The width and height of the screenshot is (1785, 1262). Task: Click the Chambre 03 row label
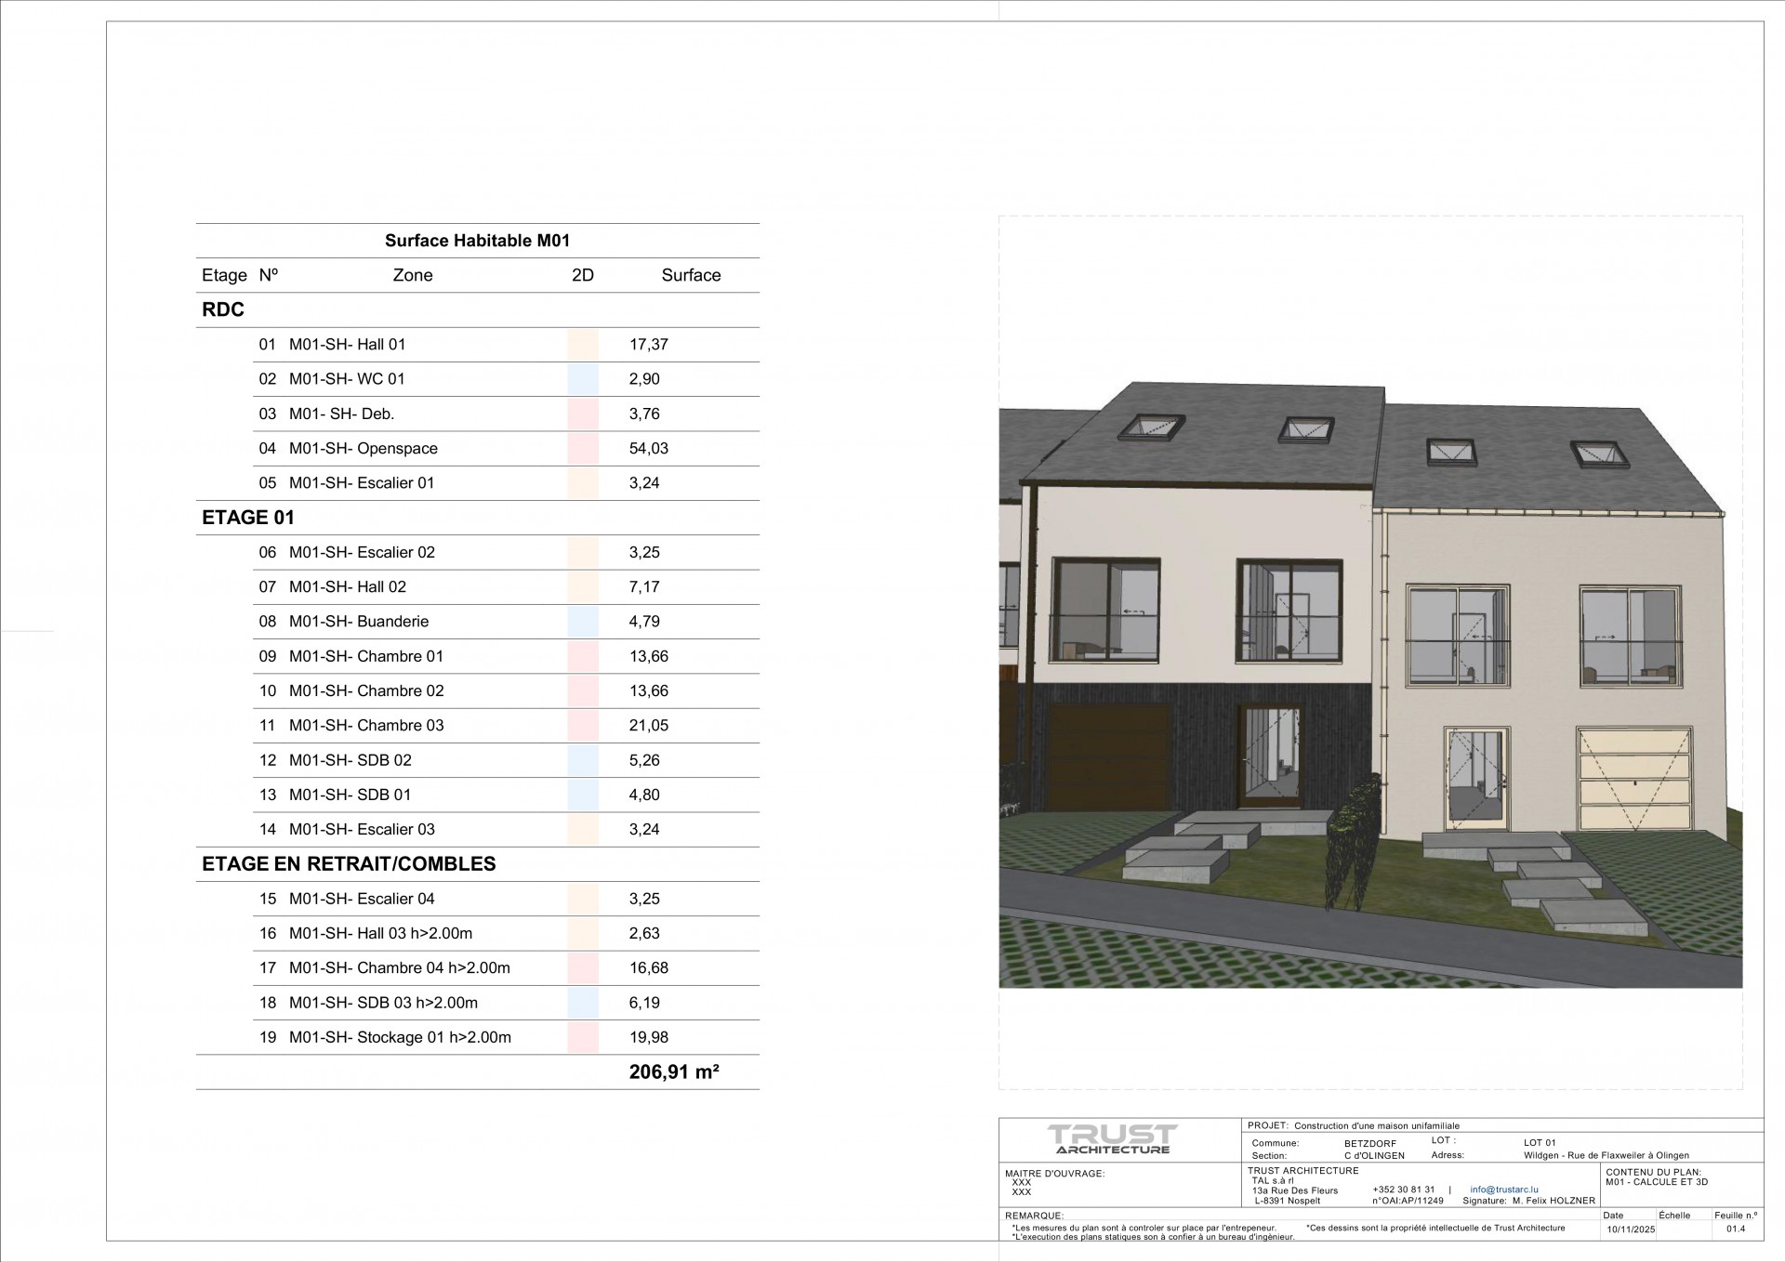(x=366, y=726)
